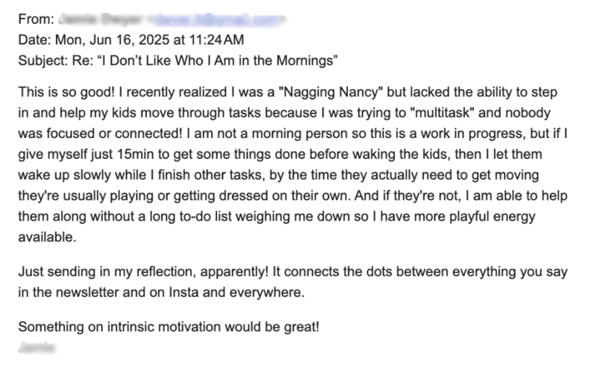Click the "From:" header label

[x=36, y=19]
